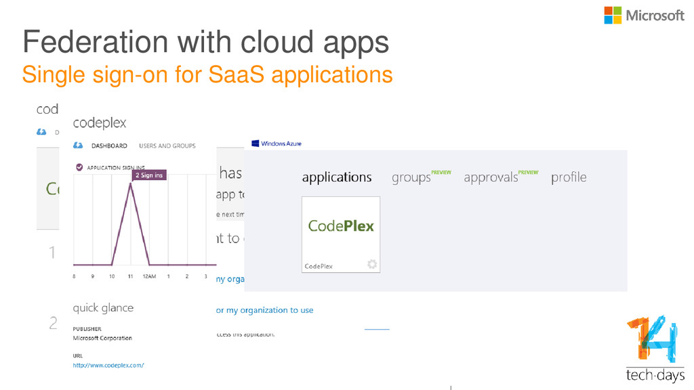Click the 2 Sign ins chart tooltip
This screenshot has height=390, width=694.
149,175
